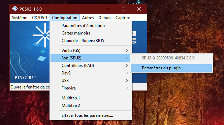Screen dimensions: 224x125
Task: Open the Dev9 submenu
Action: coord(91,73)
